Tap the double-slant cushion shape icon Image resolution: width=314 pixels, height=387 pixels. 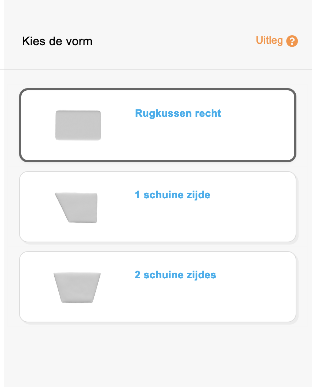(77, 287)
